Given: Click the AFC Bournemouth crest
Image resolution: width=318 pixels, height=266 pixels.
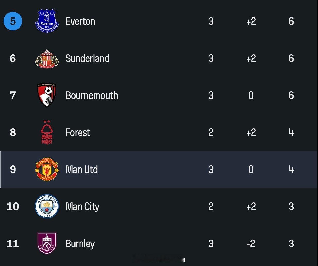Looking at the screenshot, I should click(x=47, y=95).
